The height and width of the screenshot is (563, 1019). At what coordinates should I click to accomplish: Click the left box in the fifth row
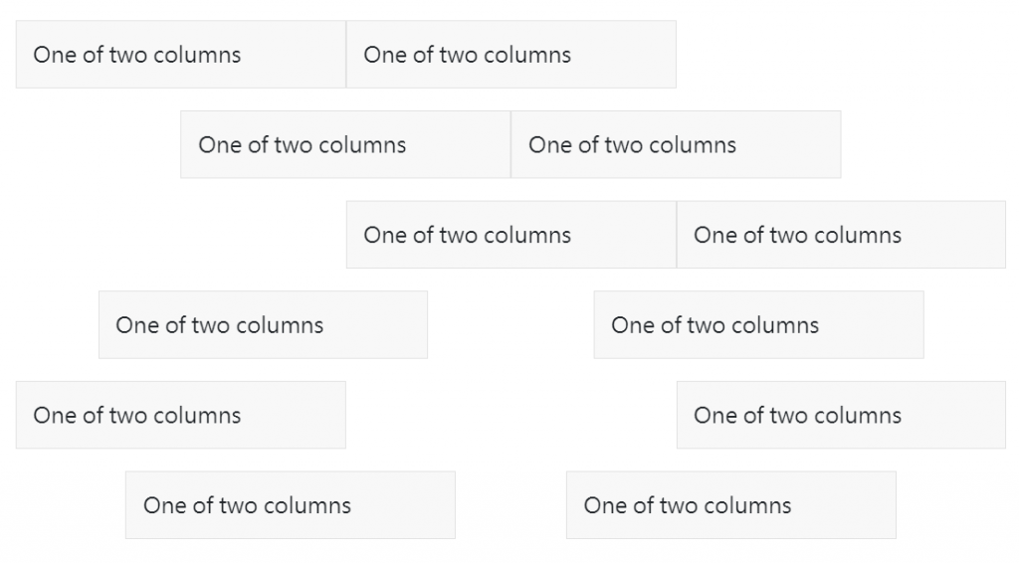180,415
